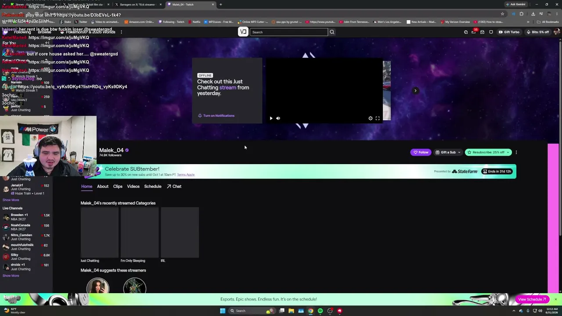Go to the next carousel item with right arrow
The width and height of the screenshot is (562, 316).
(415, 91)
